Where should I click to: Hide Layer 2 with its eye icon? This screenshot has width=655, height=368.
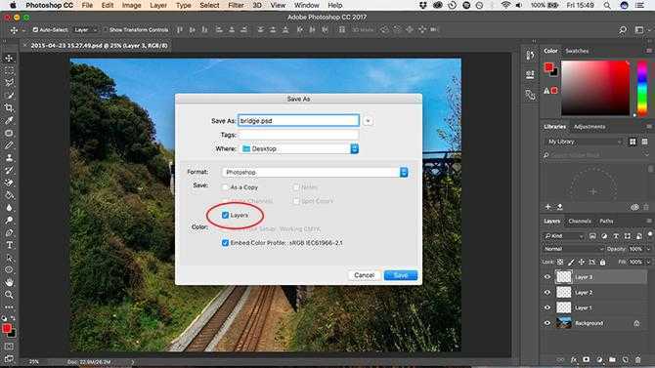(547, 293)
